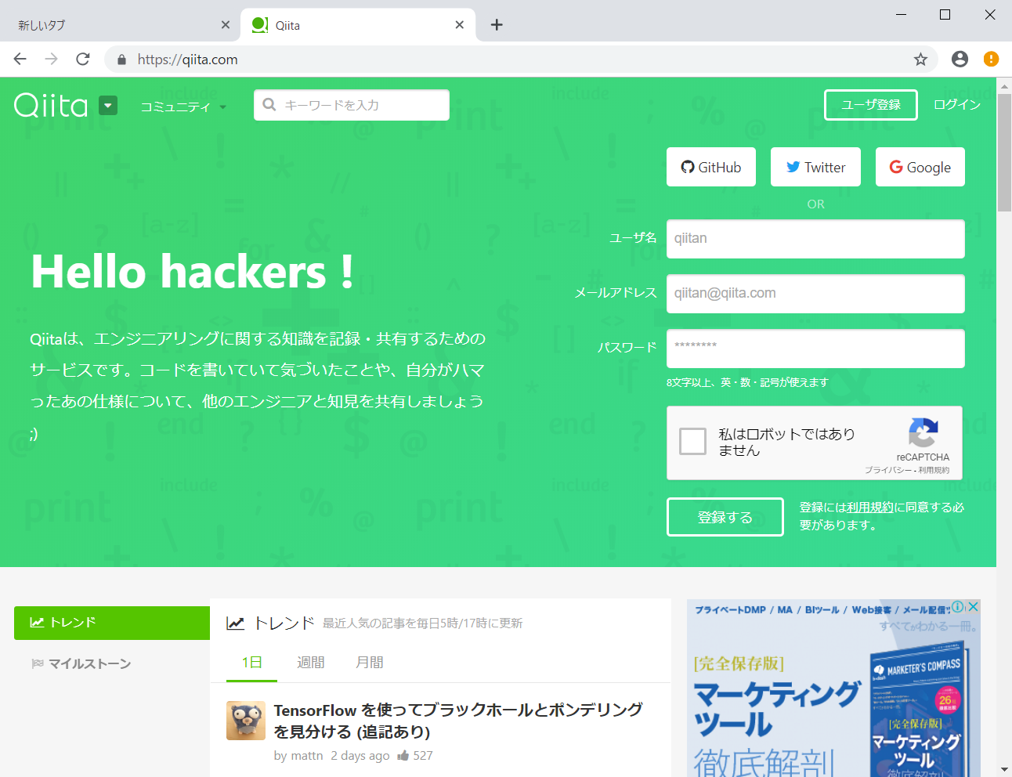Switch to the 月間 trend tab
This screenshot has width=1012, height=777.
[x=369, y=662]
